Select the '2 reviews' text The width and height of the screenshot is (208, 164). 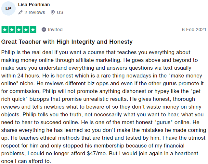click(x=35, y=12)
